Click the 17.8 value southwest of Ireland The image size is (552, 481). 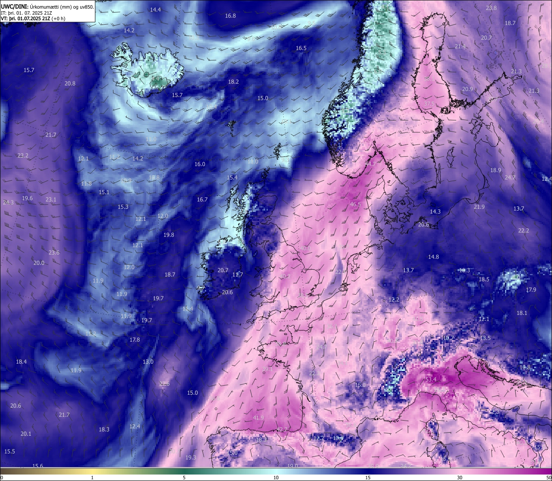tap(135, 340)
